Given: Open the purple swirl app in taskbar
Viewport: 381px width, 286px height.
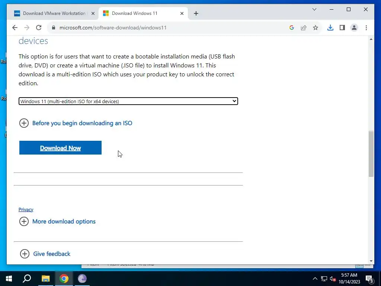Looking at the screenshot, I should (x=82, y=279).
